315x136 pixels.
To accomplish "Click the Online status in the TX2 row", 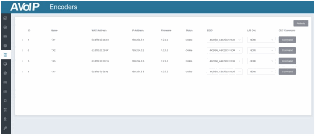I will click(189, 50).
